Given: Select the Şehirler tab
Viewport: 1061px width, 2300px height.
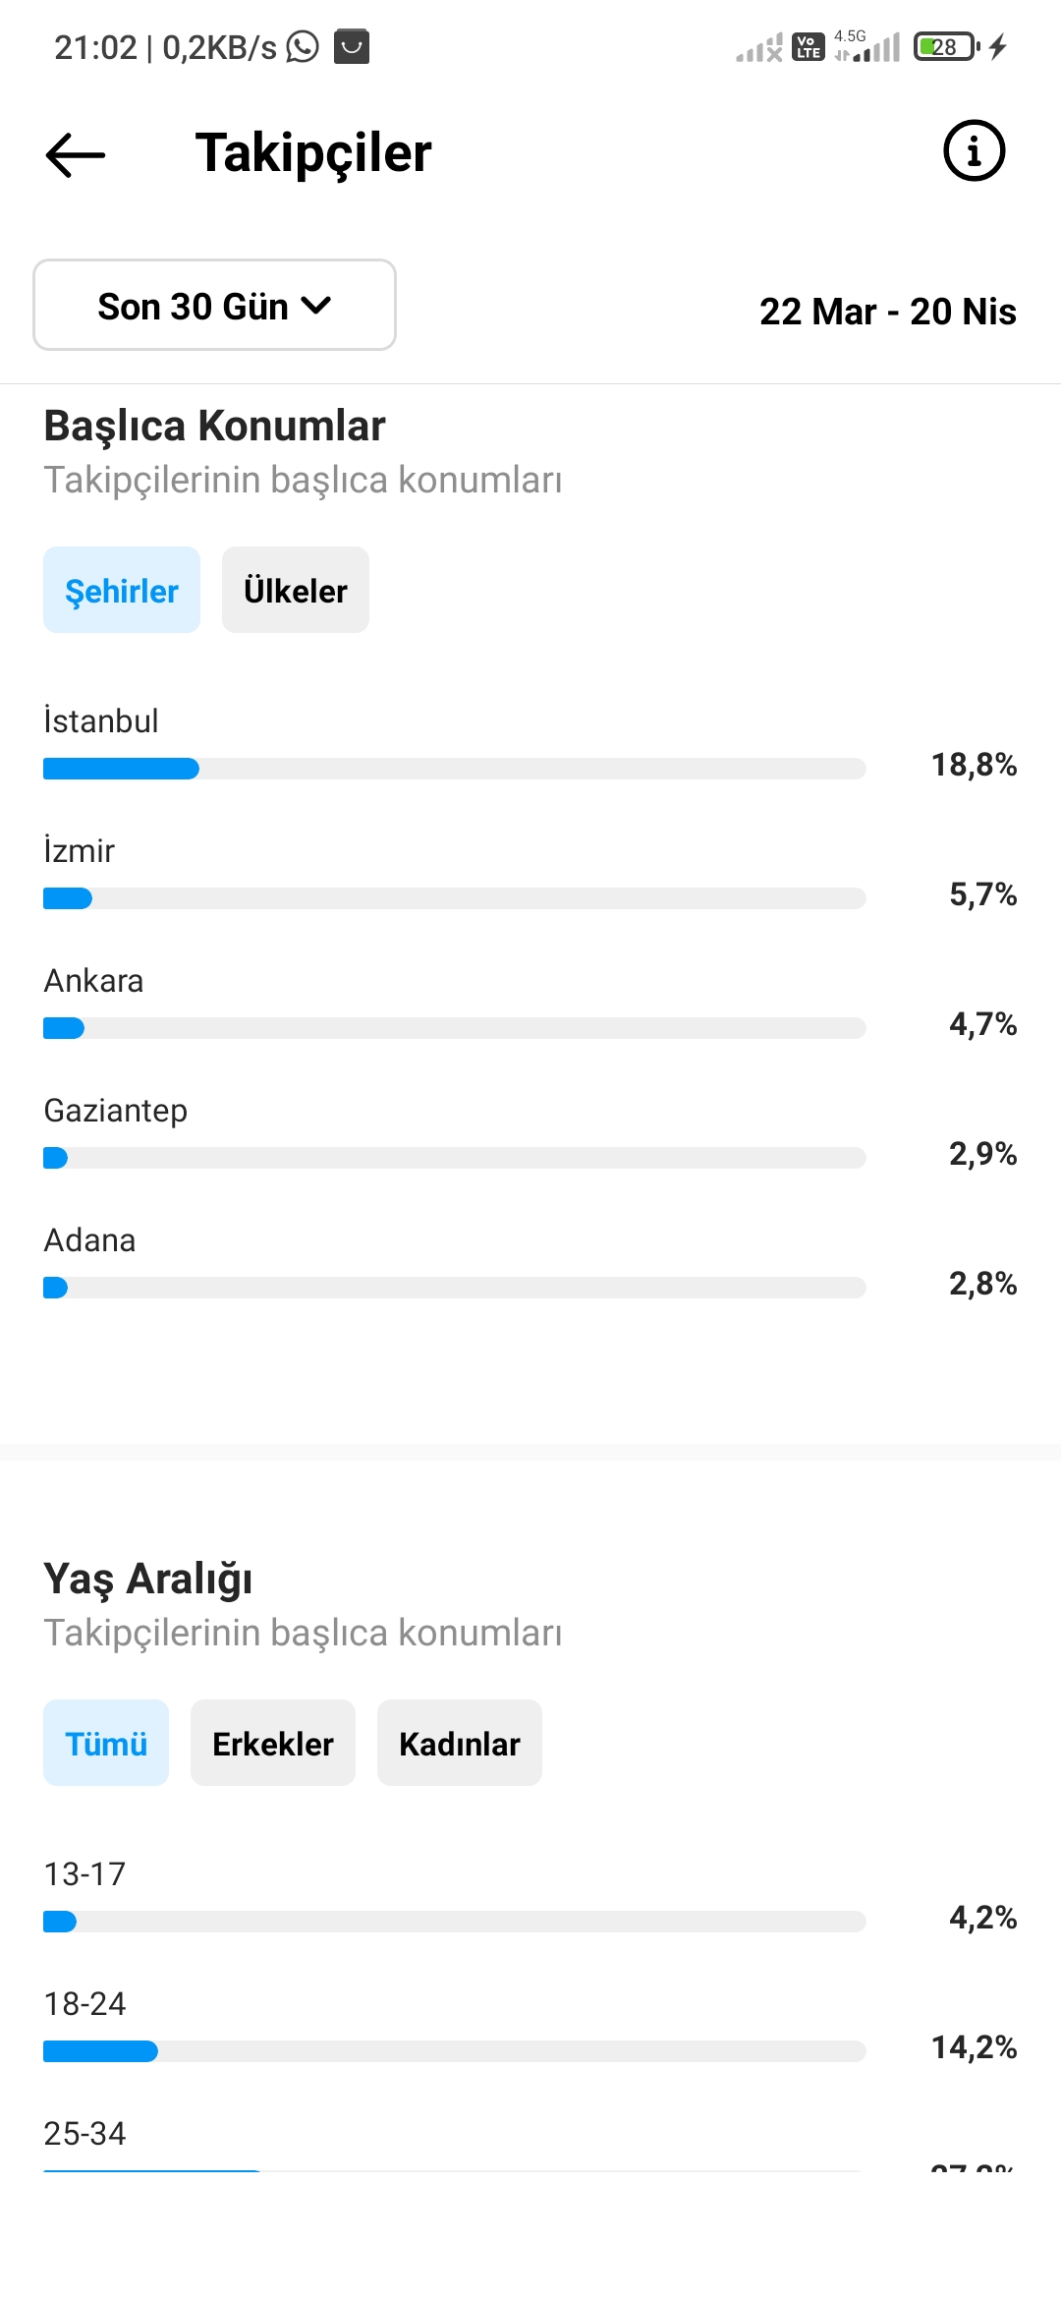Looking at the screenshot, I should click(122, 590).
